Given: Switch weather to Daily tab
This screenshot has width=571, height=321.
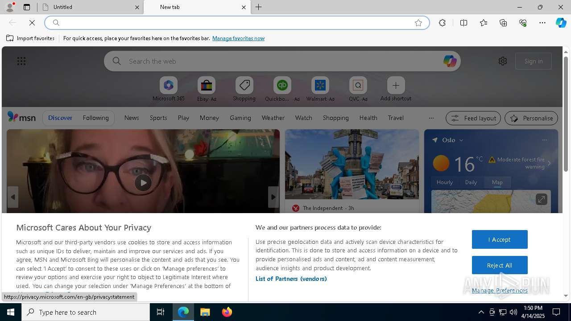Looking at the screenshot, I should (471, 182).
